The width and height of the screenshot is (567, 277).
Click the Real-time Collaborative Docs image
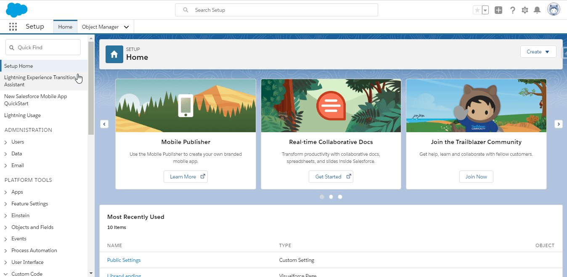[x=331, y=106]
